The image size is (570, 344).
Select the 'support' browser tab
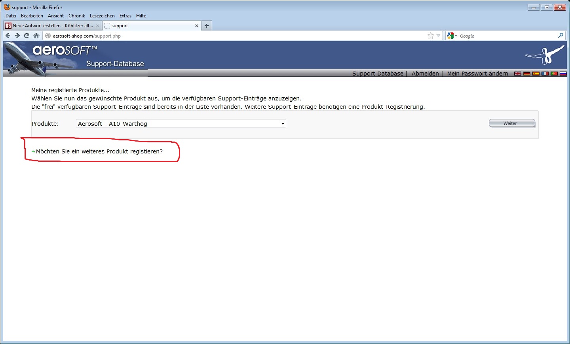(x=152, y=26)
